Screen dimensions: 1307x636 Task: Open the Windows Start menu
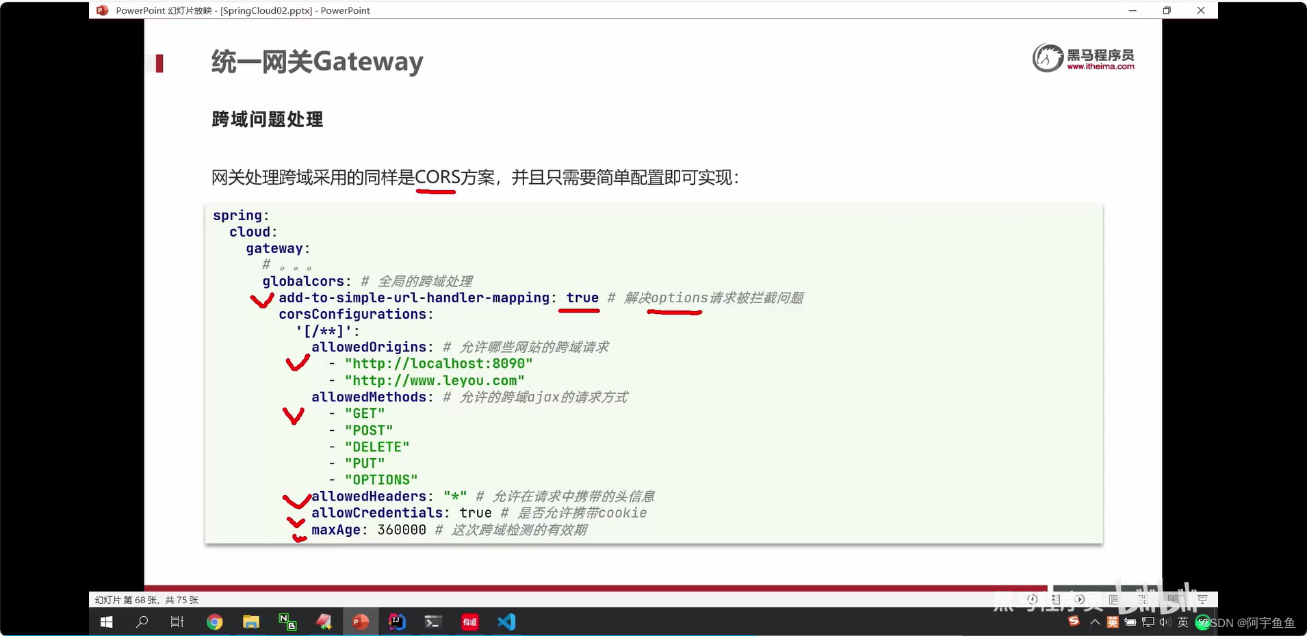(106, 622)
